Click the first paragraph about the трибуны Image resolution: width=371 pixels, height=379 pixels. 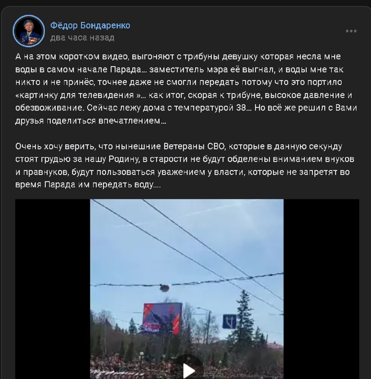click(186, 89)
